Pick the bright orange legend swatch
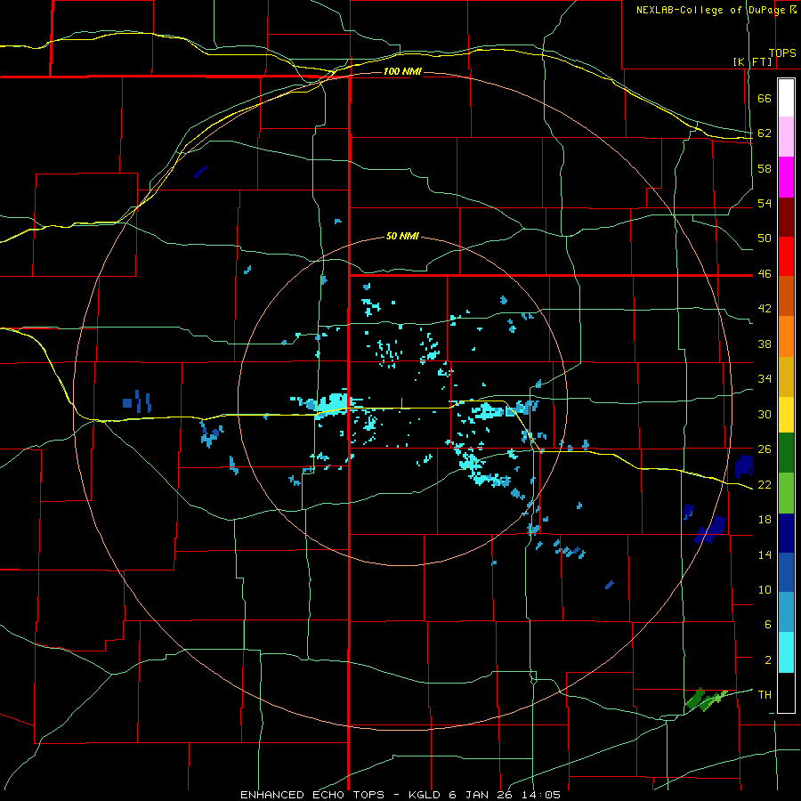801x801 pixels. [x=786, y=336]
